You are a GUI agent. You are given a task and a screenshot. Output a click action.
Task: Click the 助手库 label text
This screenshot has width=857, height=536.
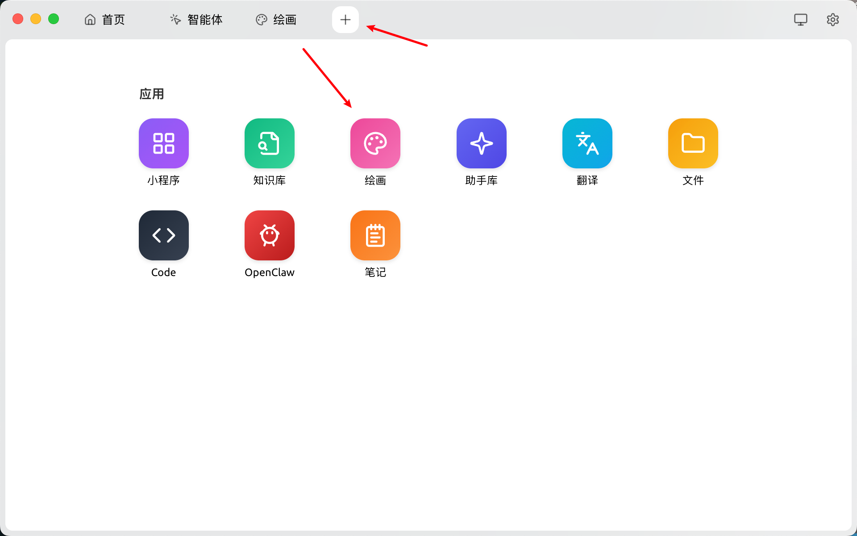click(x=482, y=180)
